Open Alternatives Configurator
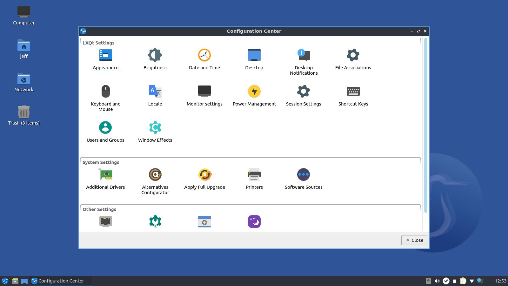The width and height of the screenshot is (508, 286). tap(155, 181)
